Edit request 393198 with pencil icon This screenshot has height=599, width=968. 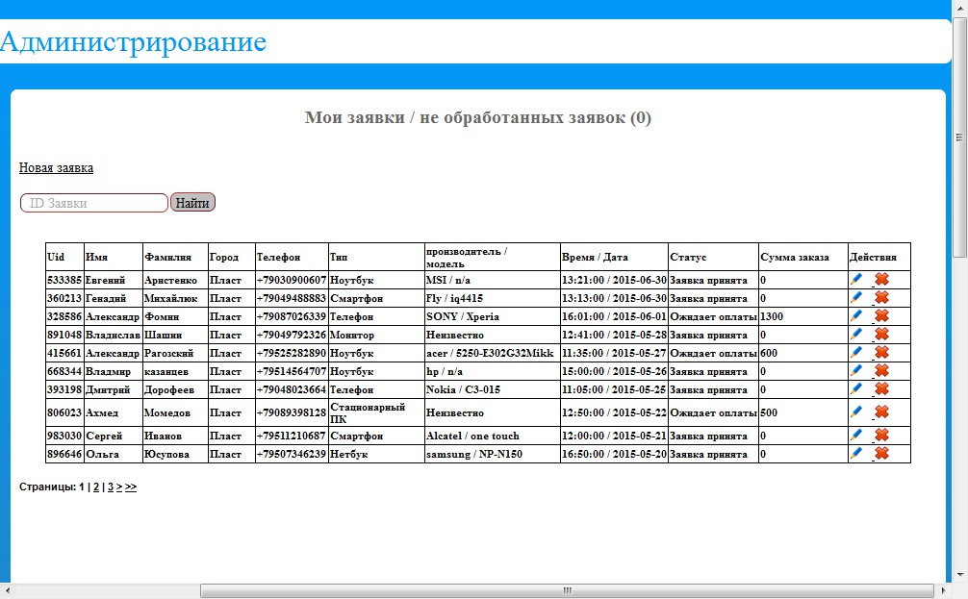click(x=856, y=388)
